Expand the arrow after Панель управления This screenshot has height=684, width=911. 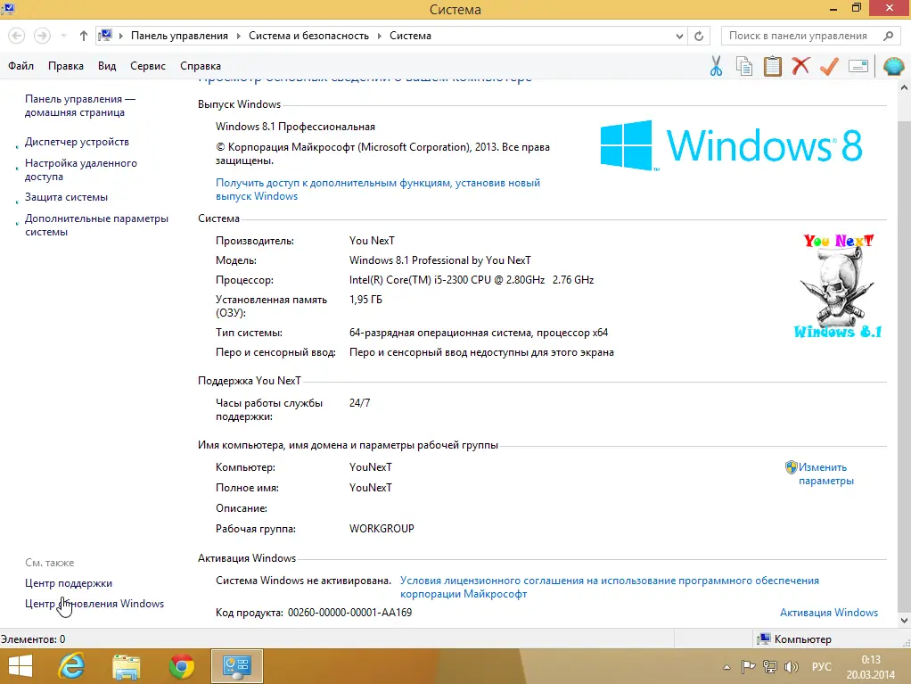[x=238, y=36]
